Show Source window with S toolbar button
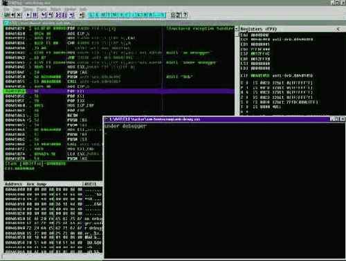The width and height of the screenshot is (346, 261). pos(163,15)
